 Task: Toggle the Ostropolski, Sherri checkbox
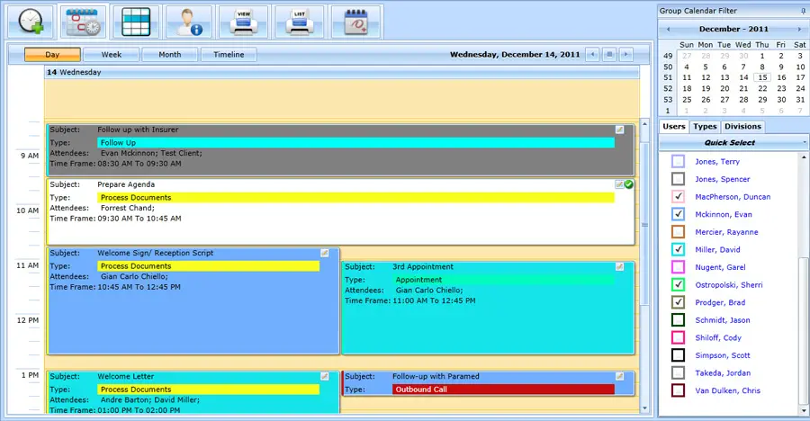coord(679,285)
